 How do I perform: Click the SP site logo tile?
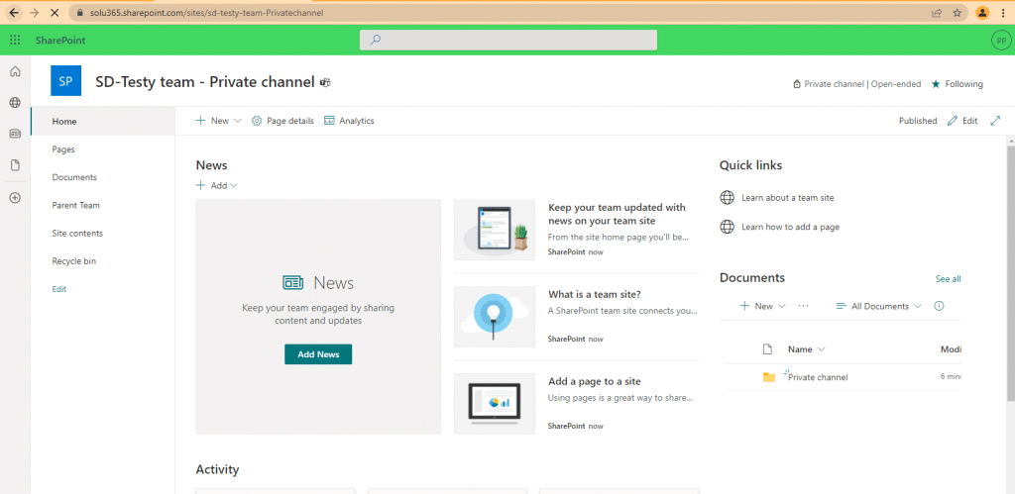coord(66,81)
